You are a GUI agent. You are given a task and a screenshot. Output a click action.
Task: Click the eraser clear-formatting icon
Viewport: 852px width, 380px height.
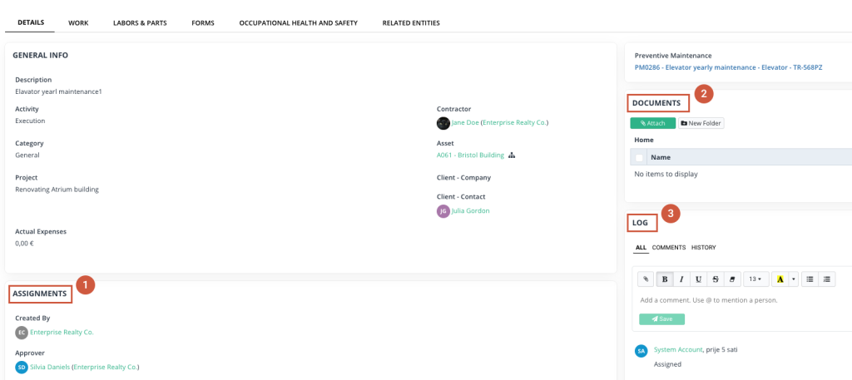pyautogui.click(x=732, y=279)
